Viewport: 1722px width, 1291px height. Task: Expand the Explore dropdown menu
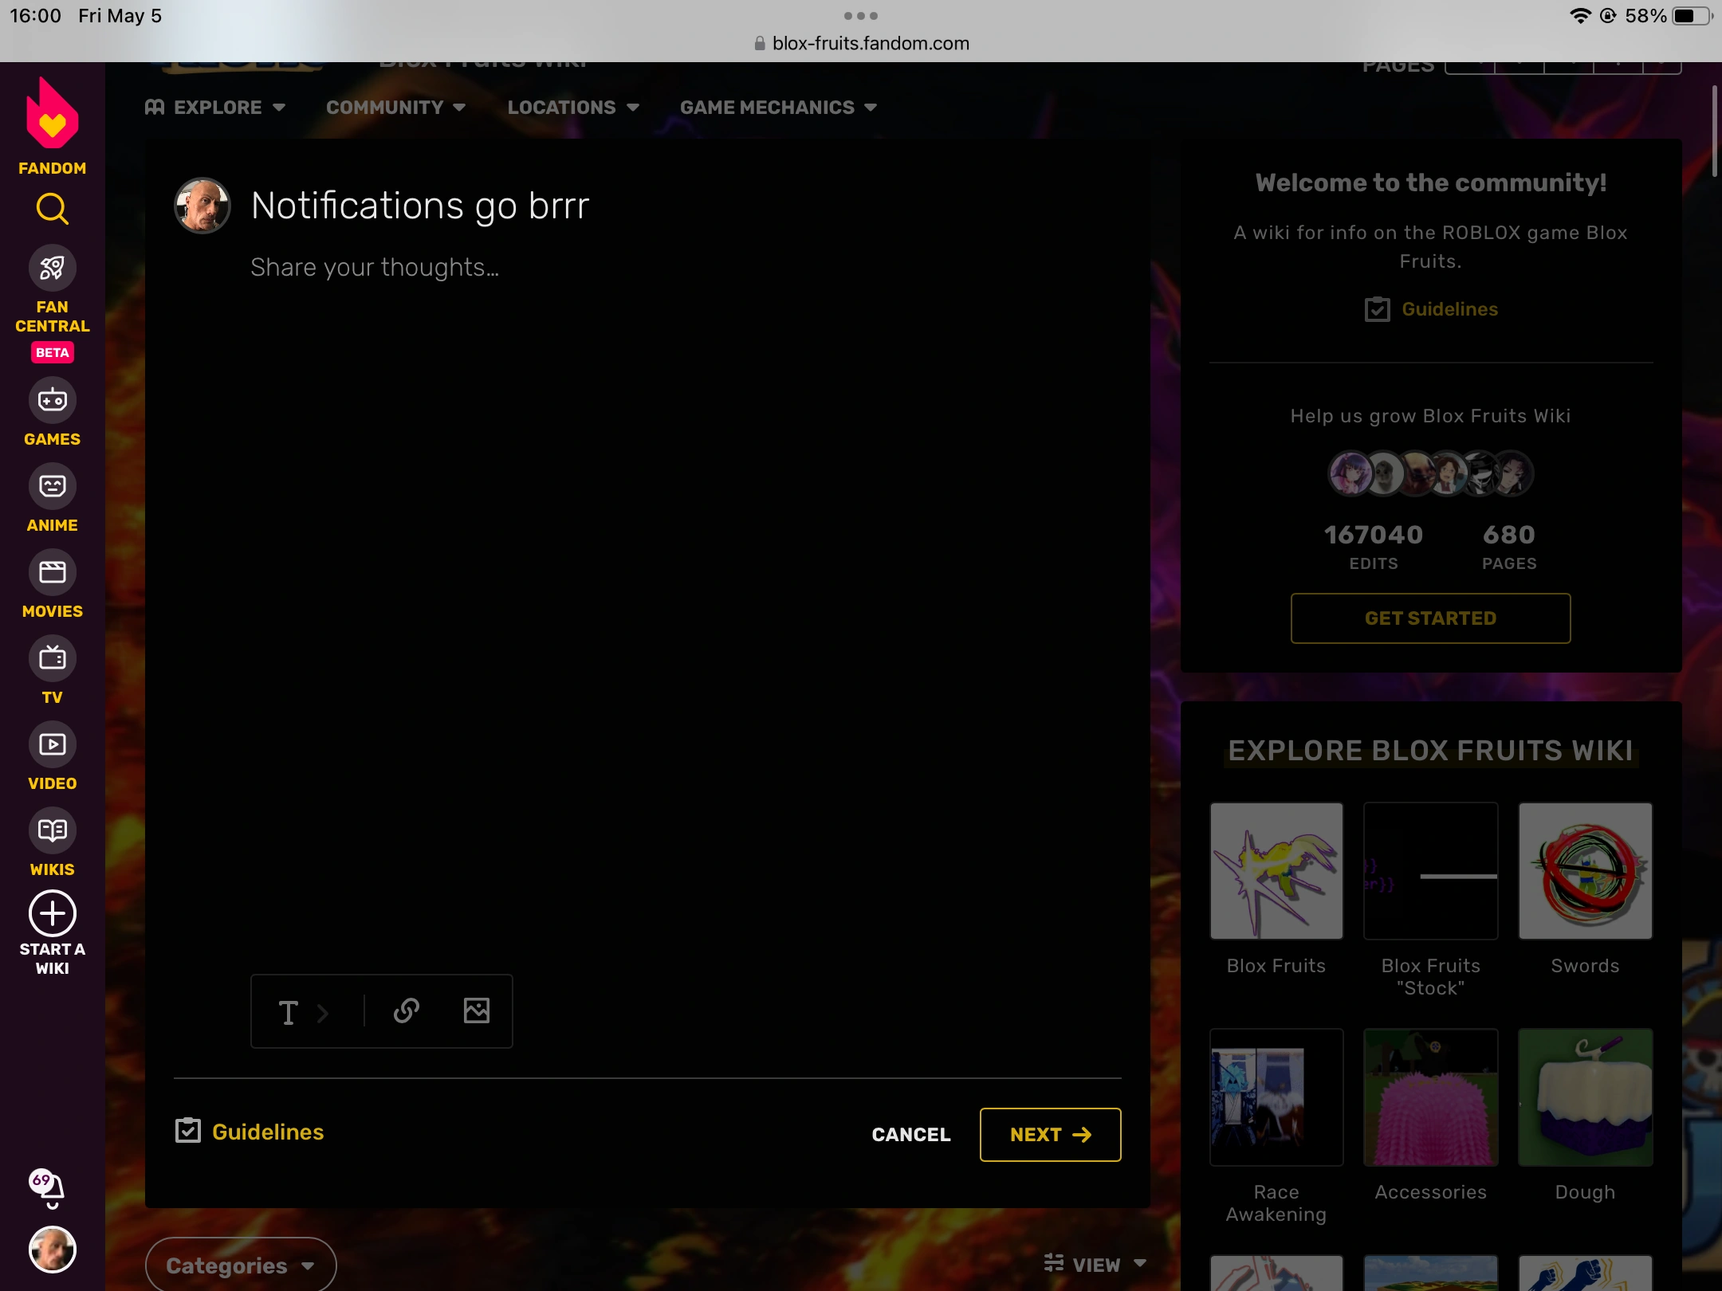[215, 107]
